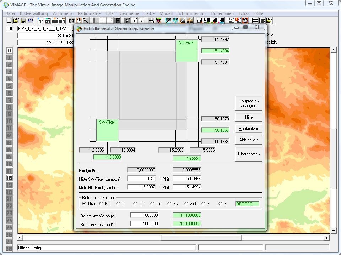Open the Schummerung menu
The height and width of the screenshot is (255, 341).
pyautogui.click(x=191, y=13)
